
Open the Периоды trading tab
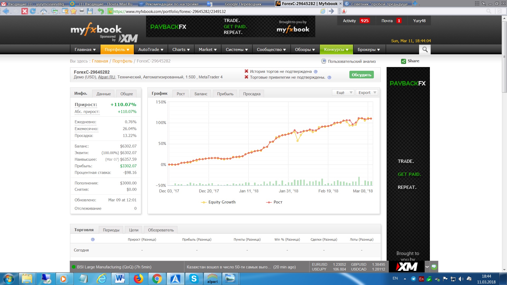pos(111,230)
